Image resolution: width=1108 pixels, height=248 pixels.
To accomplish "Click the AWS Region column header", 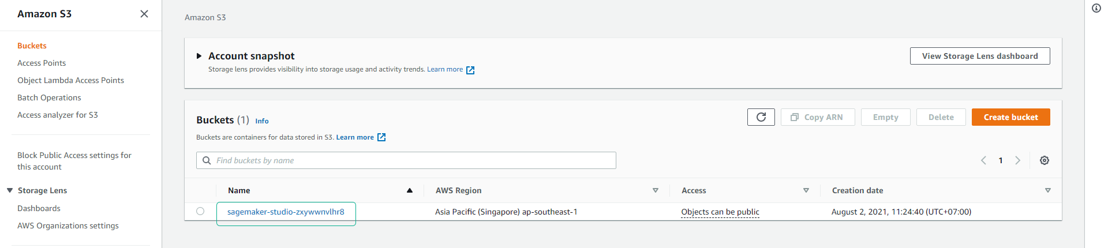I will point(458,190).
